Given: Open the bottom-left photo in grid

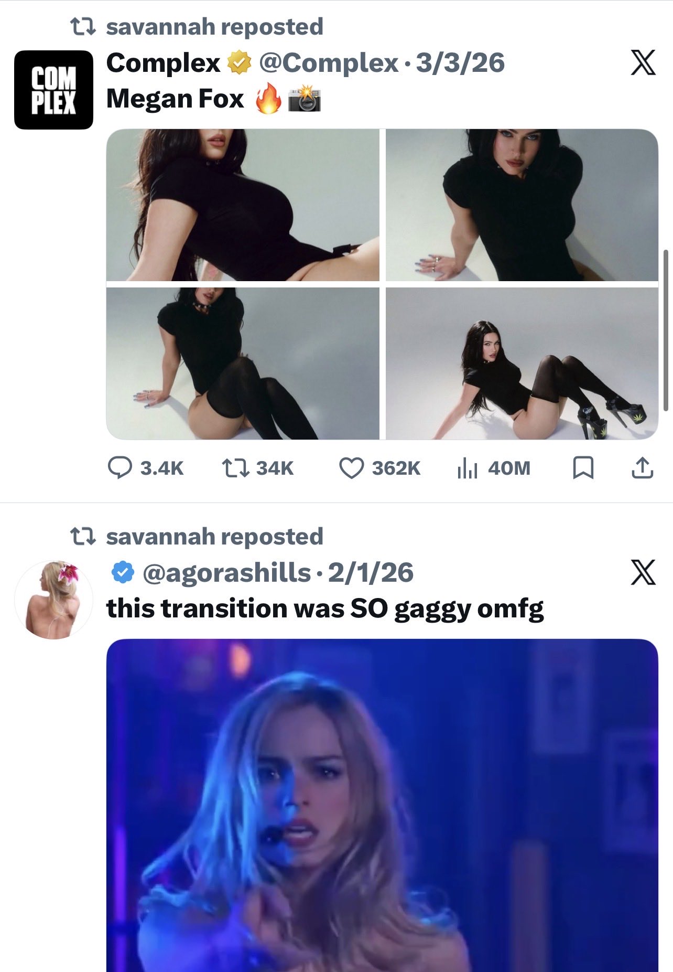Looking at the screenshot, I should tap(243, 363).
